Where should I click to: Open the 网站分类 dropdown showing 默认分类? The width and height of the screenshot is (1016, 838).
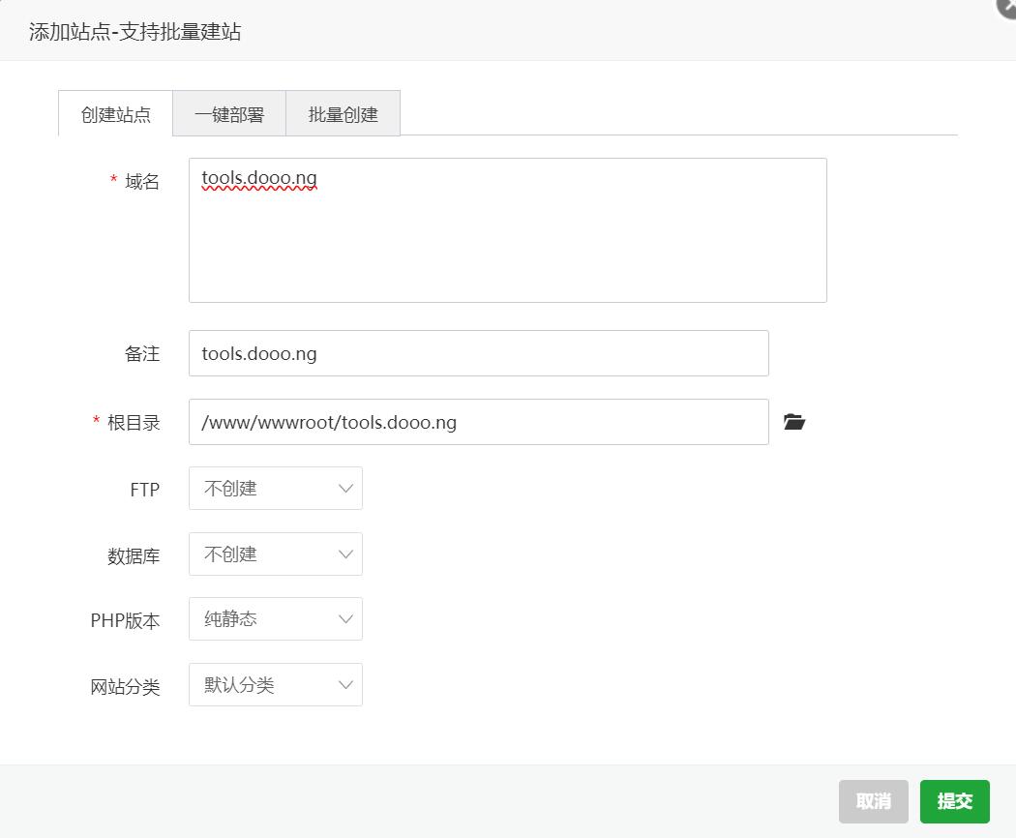coord(276,685)
